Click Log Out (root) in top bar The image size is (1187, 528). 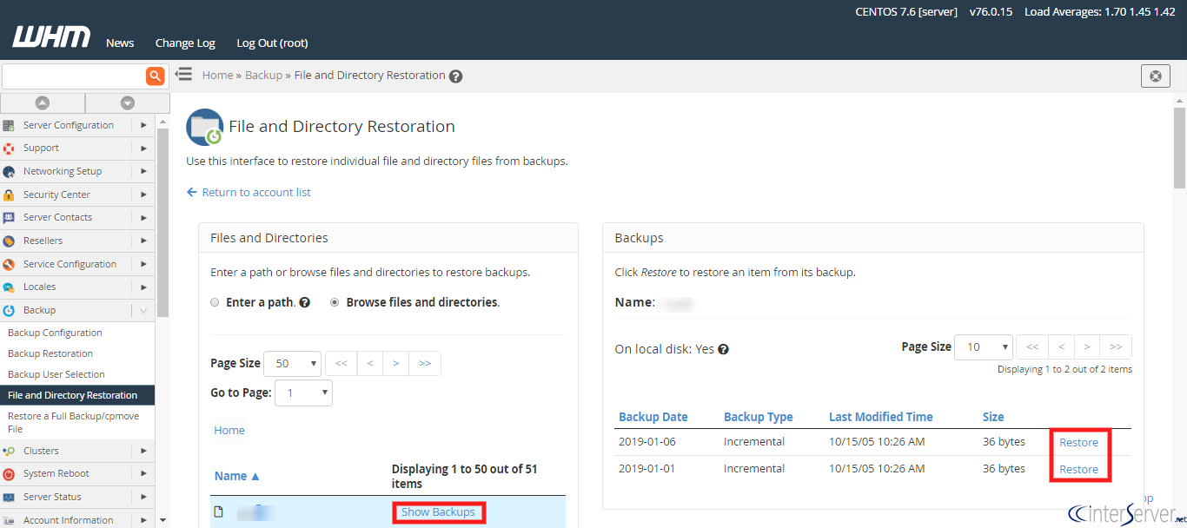(272, 43)
